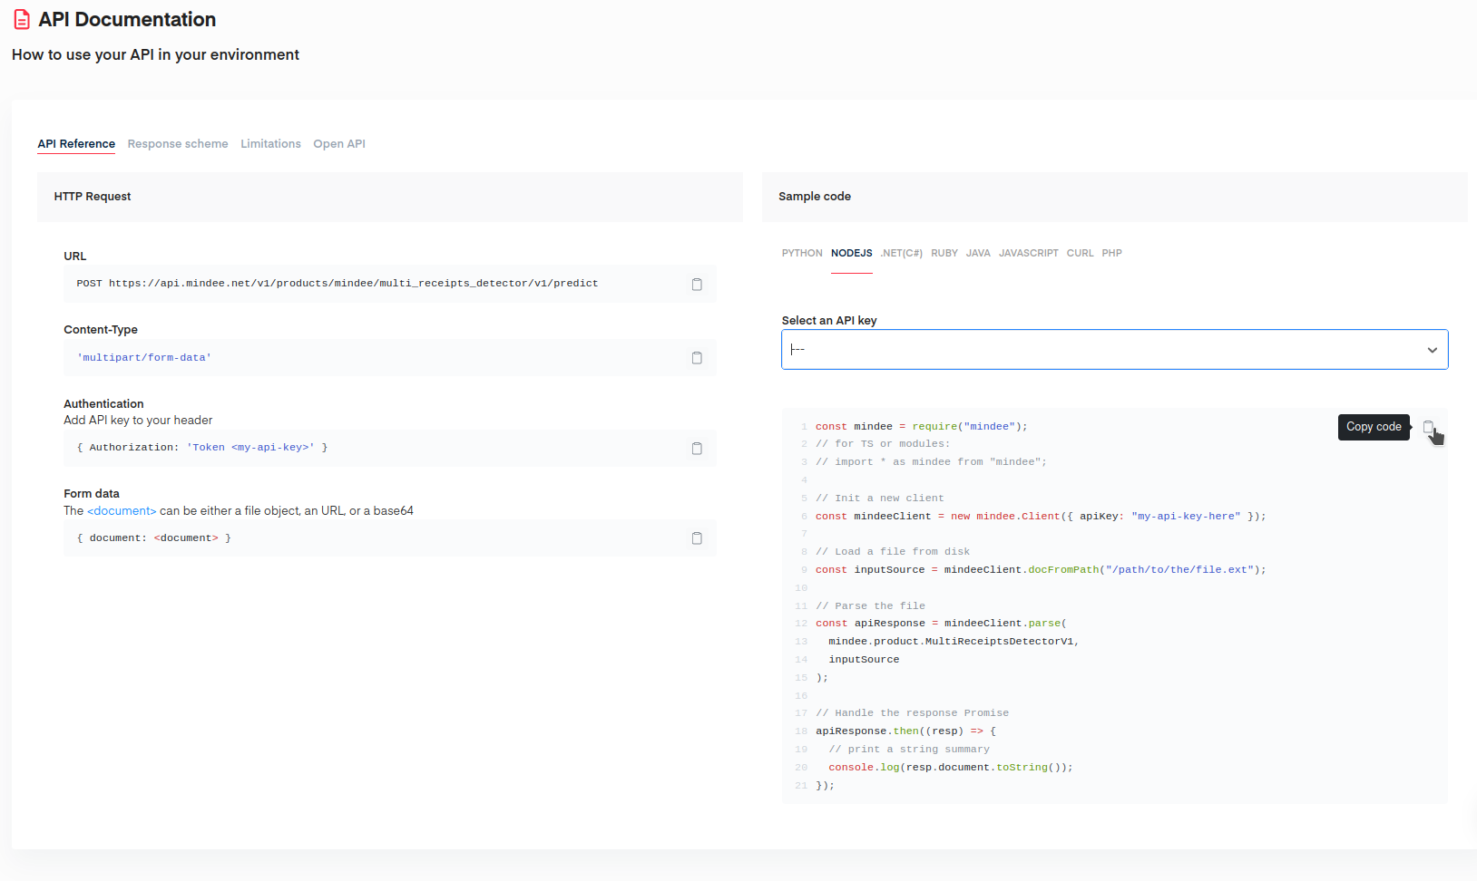Show the PYTHON sample code
This screenshot has height=881, width=1477.
(802, 254)
